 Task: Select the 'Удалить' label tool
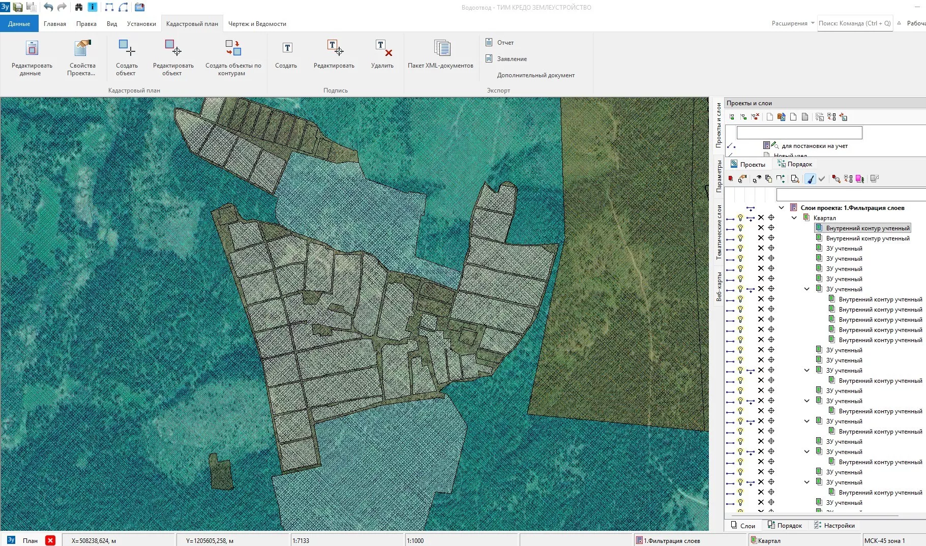pyautogui.click(x=382, y=49)
